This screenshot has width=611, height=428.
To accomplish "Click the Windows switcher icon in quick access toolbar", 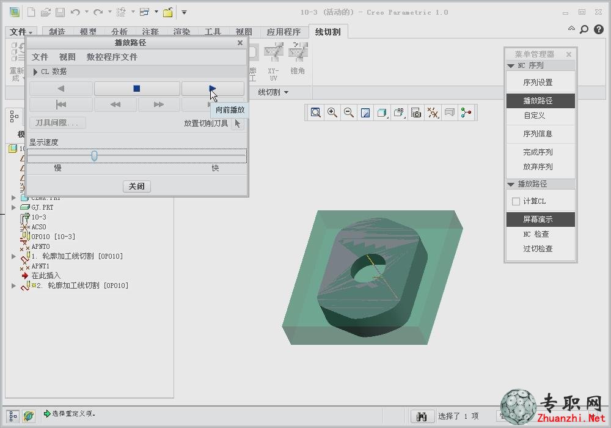I will tap(145, 12).
